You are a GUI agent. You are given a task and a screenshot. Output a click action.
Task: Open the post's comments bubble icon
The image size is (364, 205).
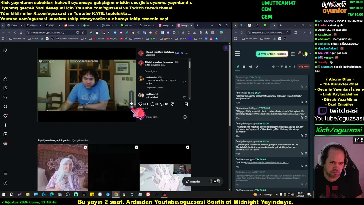coord(152,104)
